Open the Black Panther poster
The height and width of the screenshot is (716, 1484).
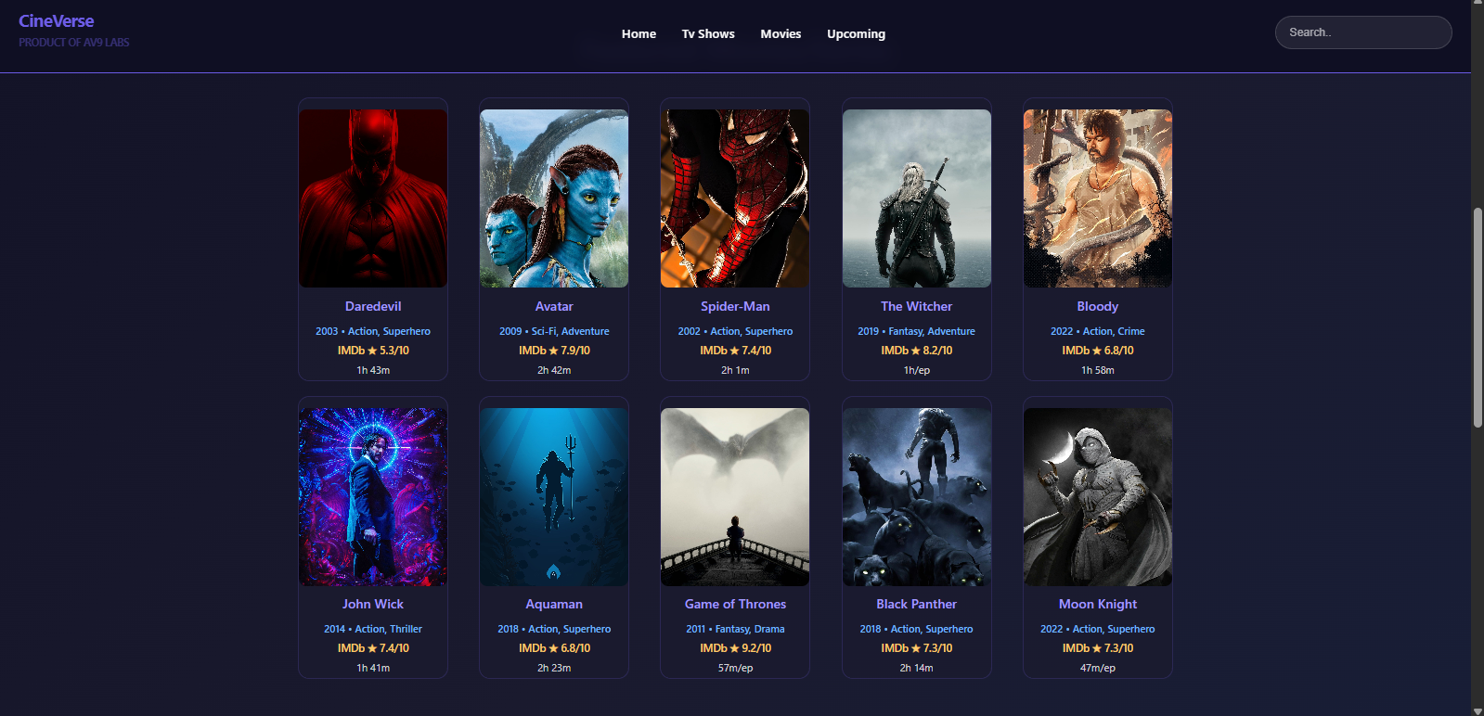point(917,497)
